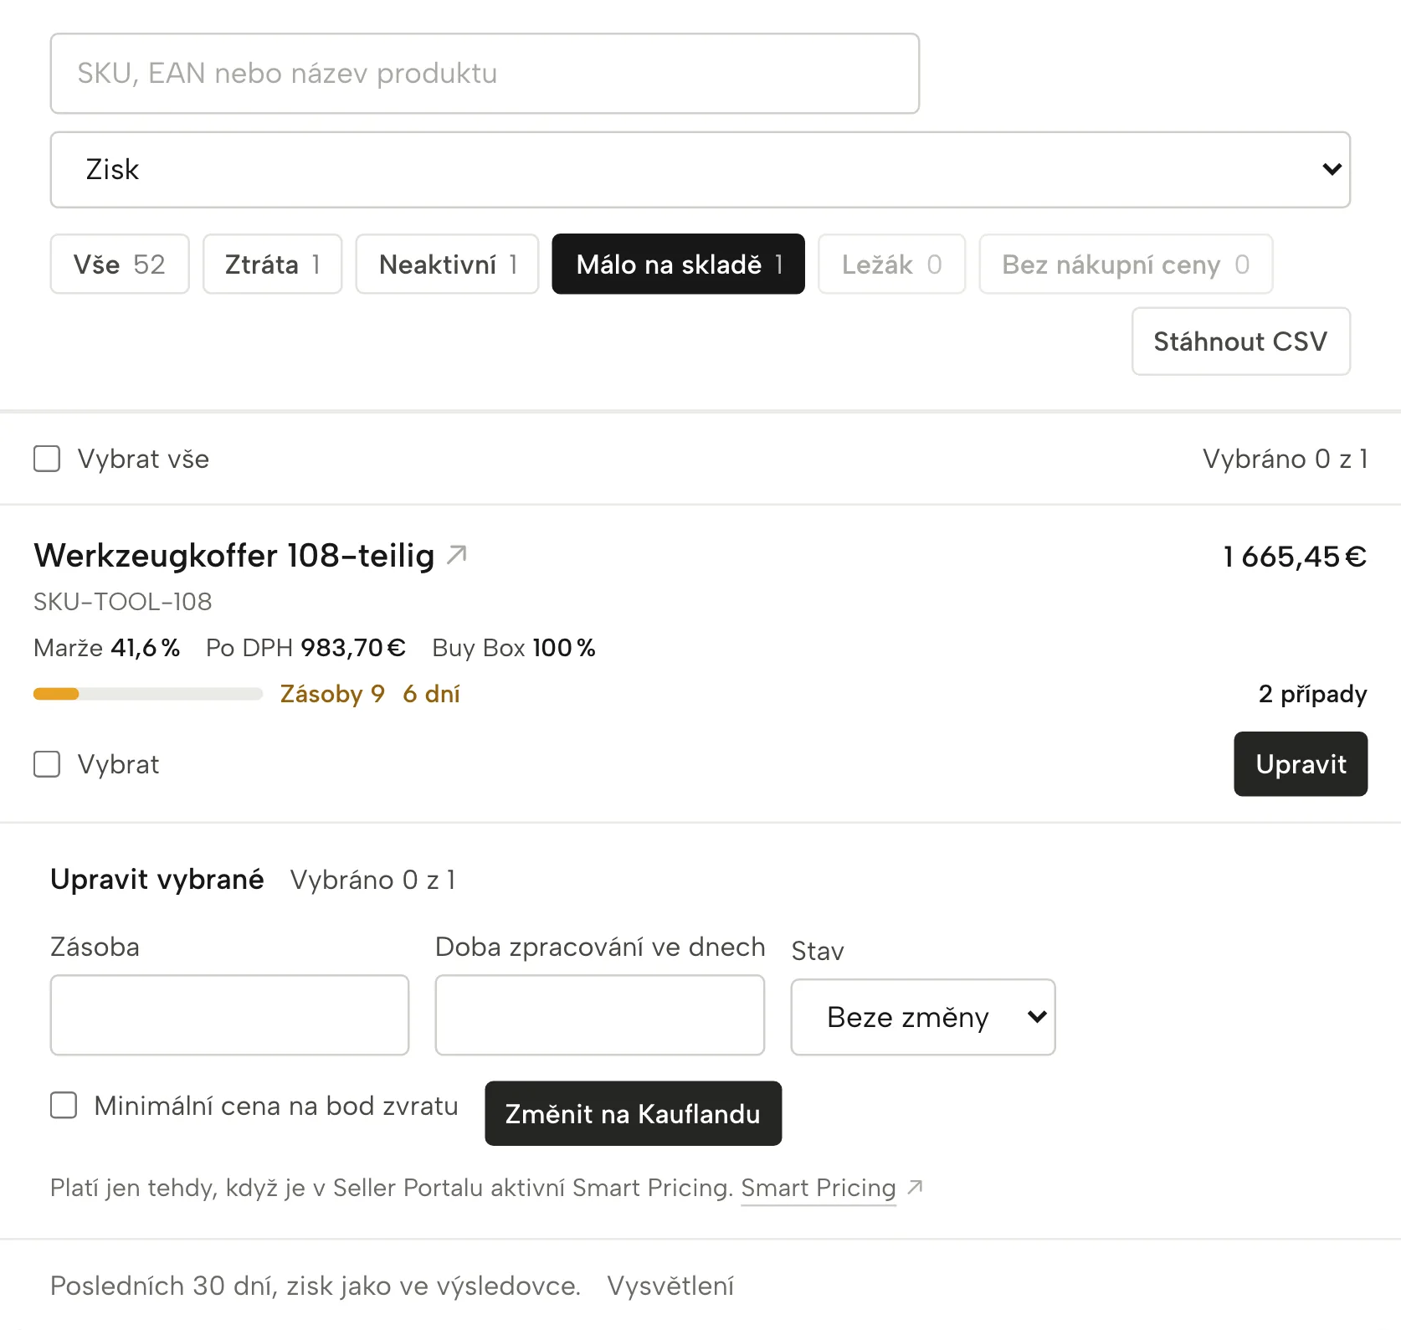This screenshot has width=1401, height=1330.
Task: Open the arrow icon after Smart Pricing
Action: coord(916,1187)
